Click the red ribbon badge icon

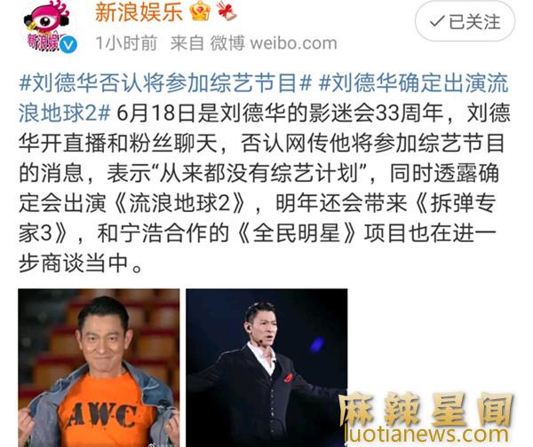(x=227, y=11)
